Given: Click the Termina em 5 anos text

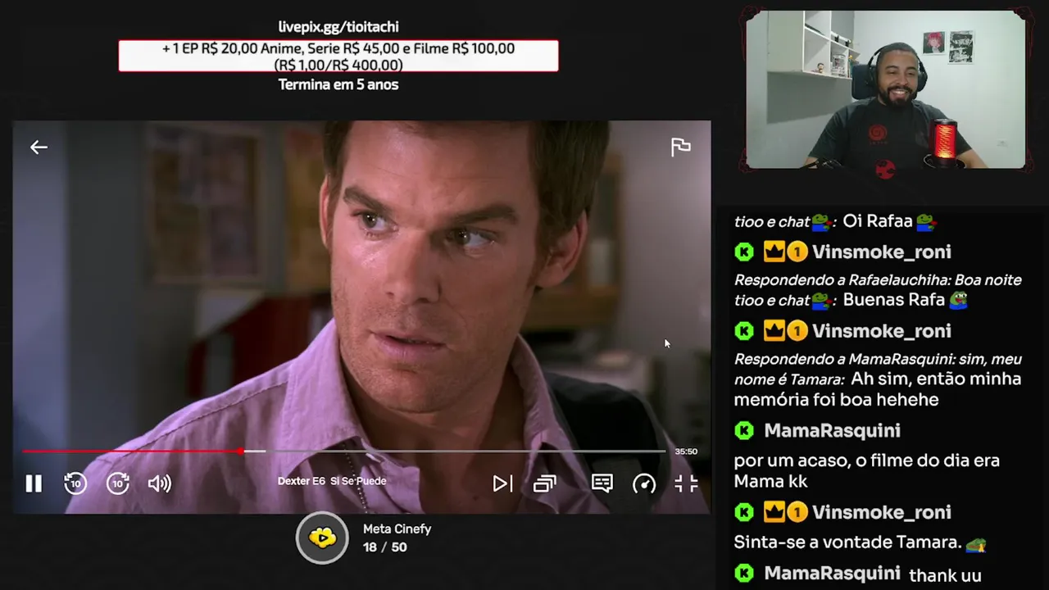Looking at the screenshot, I should [x=338, y=84].
